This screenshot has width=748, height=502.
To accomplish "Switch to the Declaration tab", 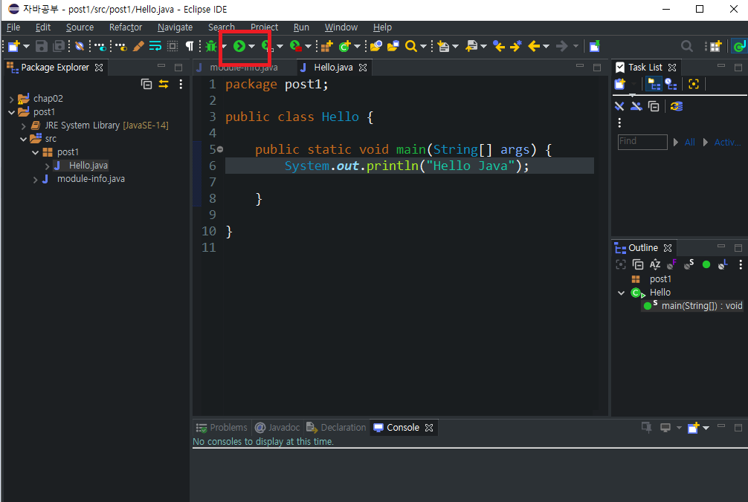I will [336, 428].
